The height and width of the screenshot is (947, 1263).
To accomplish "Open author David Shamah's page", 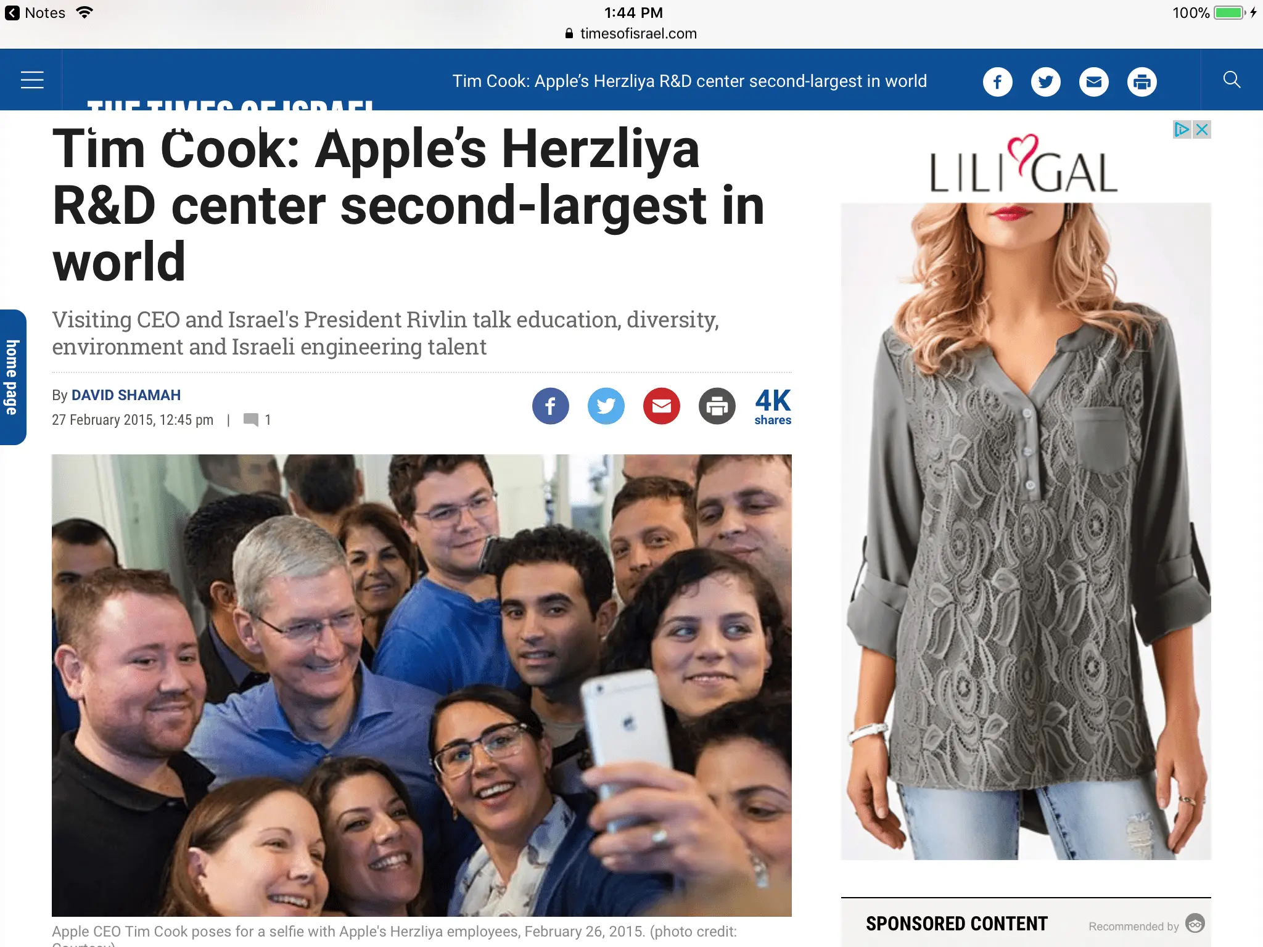I will (x=126, y=395).
